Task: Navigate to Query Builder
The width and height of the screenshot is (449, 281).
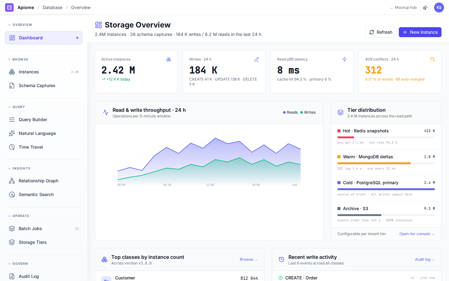Action: (44, 120)
